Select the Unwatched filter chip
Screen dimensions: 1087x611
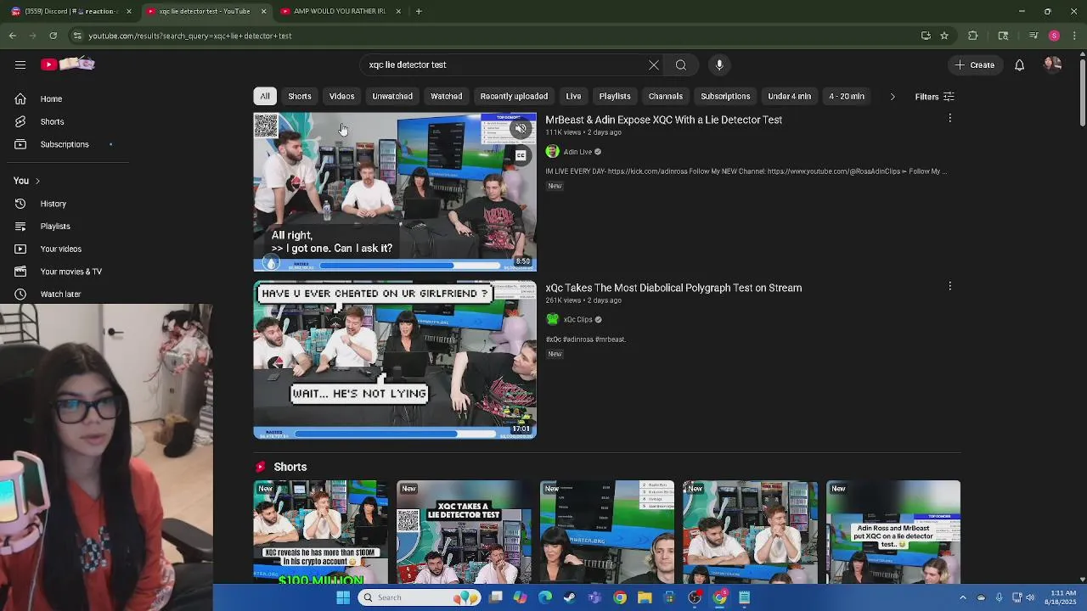[392, 96]
